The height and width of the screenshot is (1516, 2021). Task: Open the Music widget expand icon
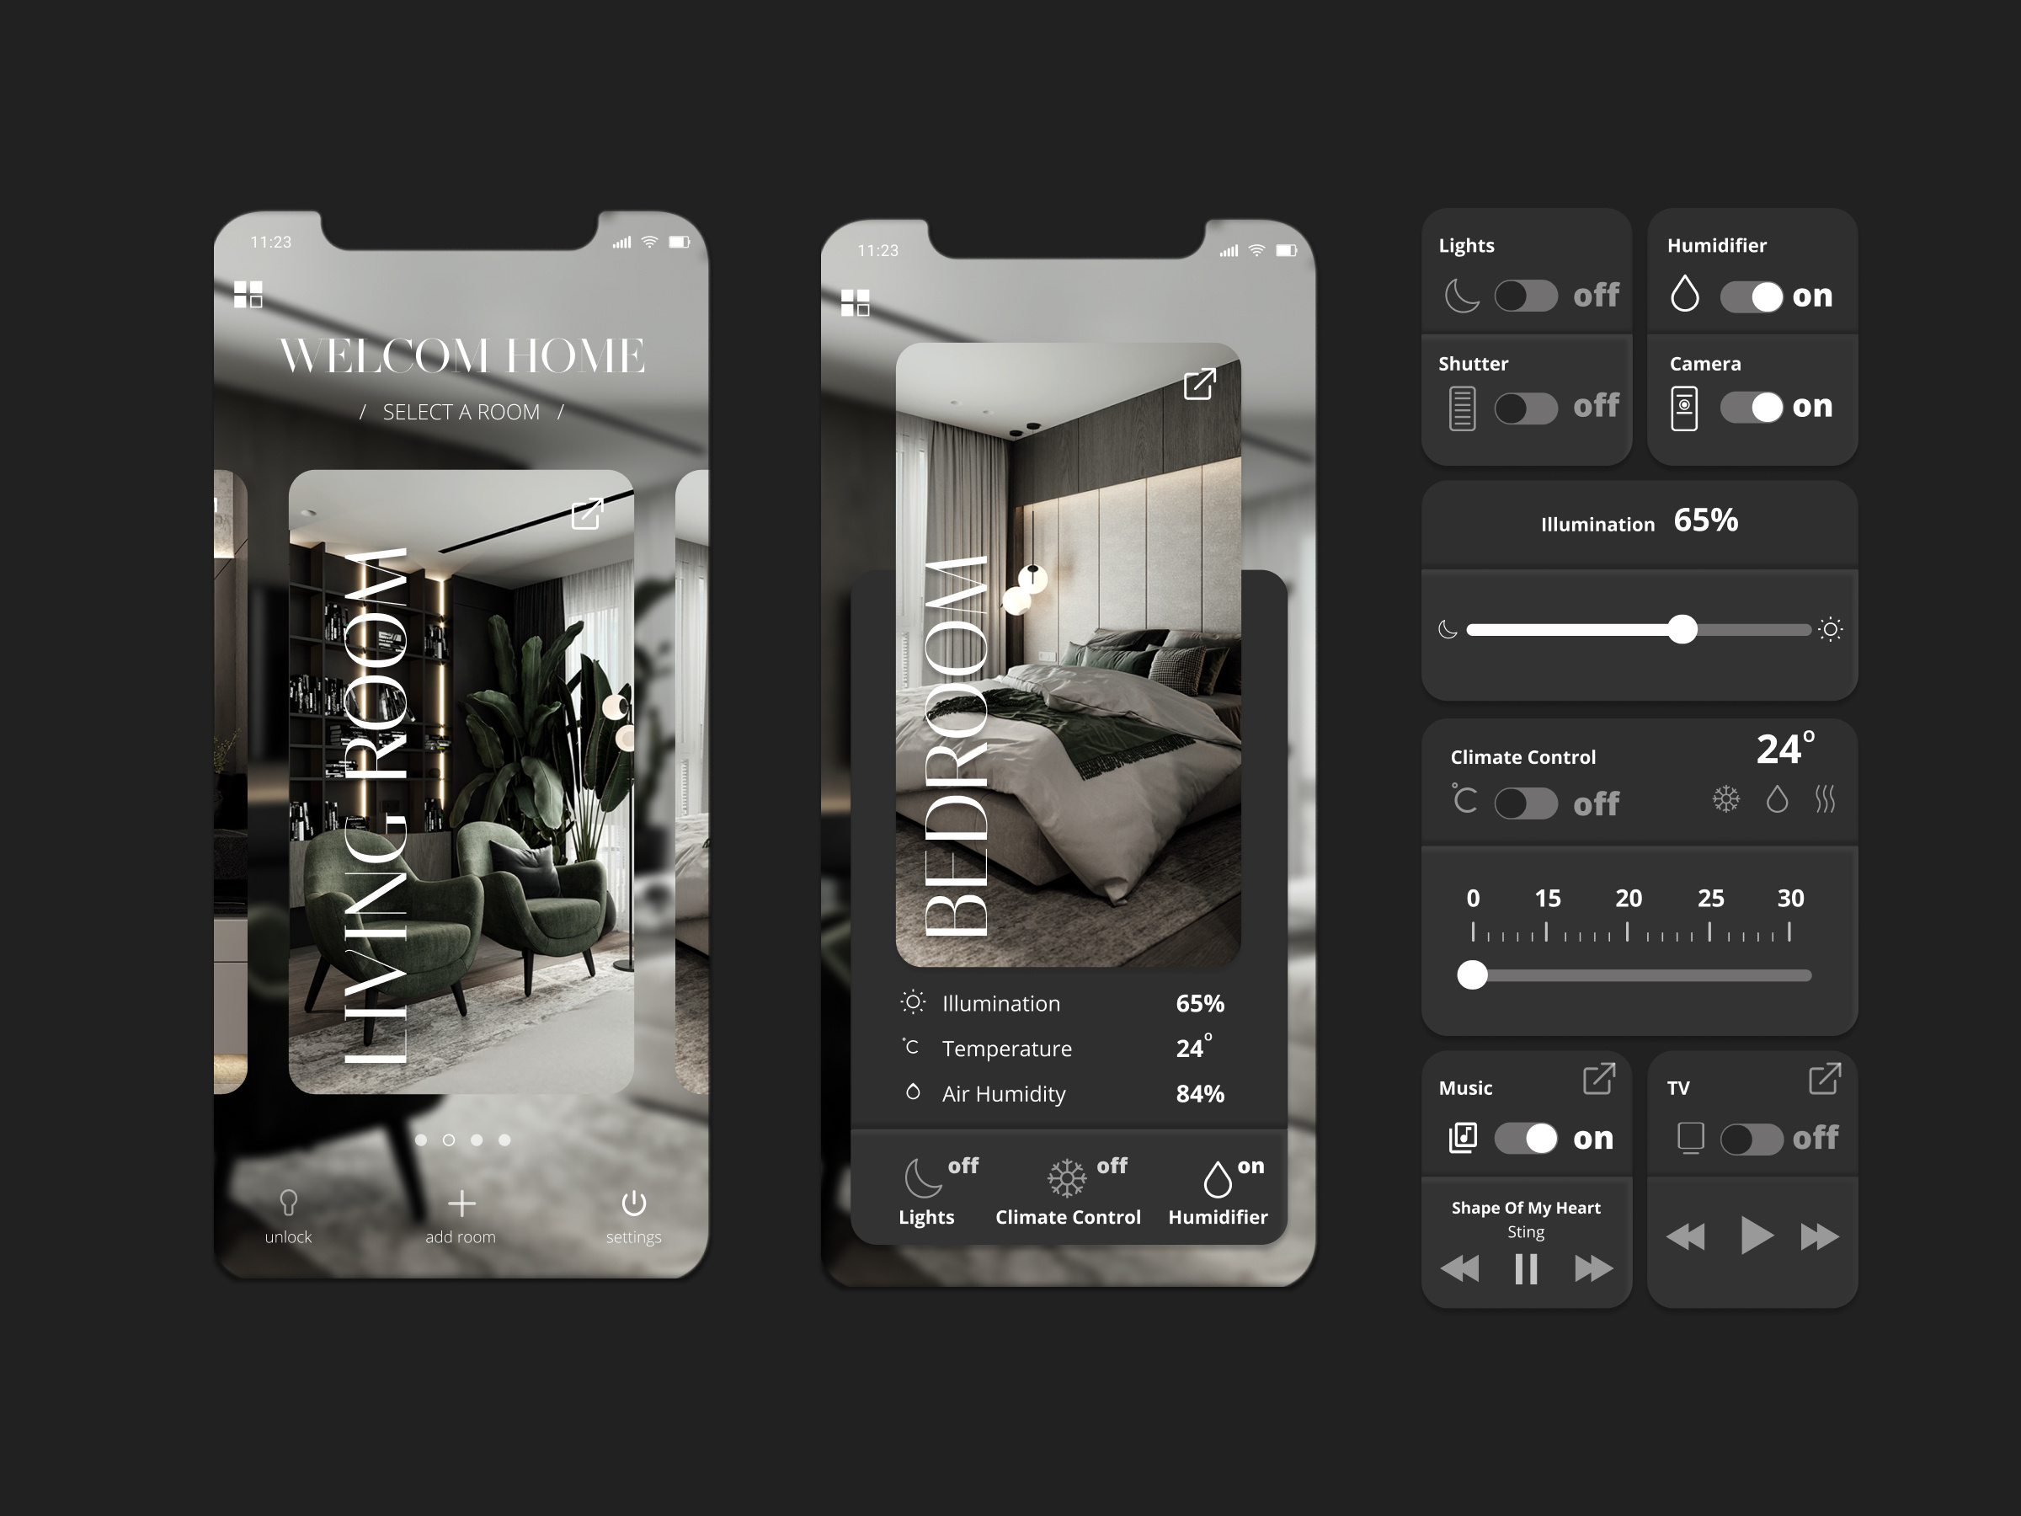(x=1599, y=1078)
